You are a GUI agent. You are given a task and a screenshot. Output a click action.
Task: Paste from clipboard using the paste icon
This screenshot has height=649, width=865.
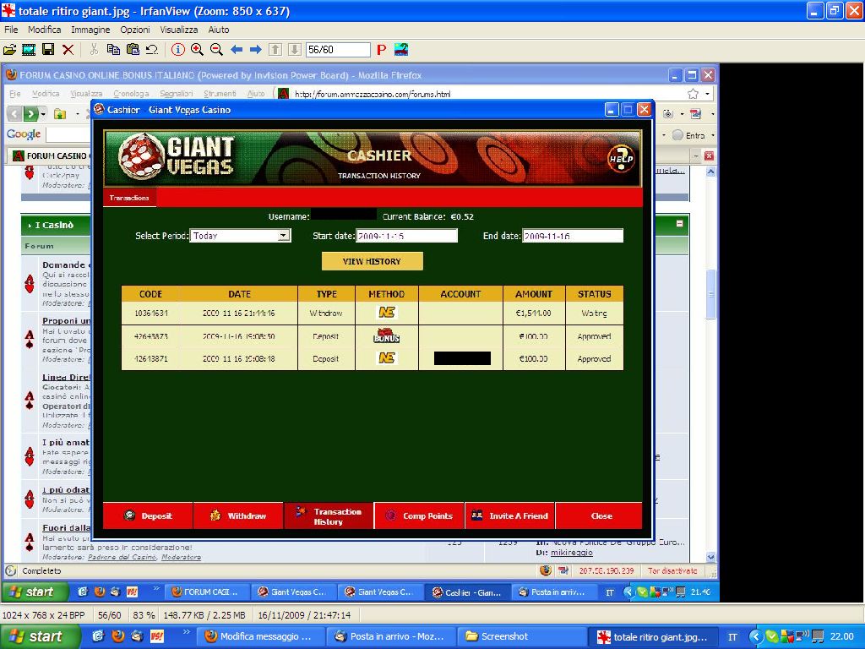[x=133, y=50]
